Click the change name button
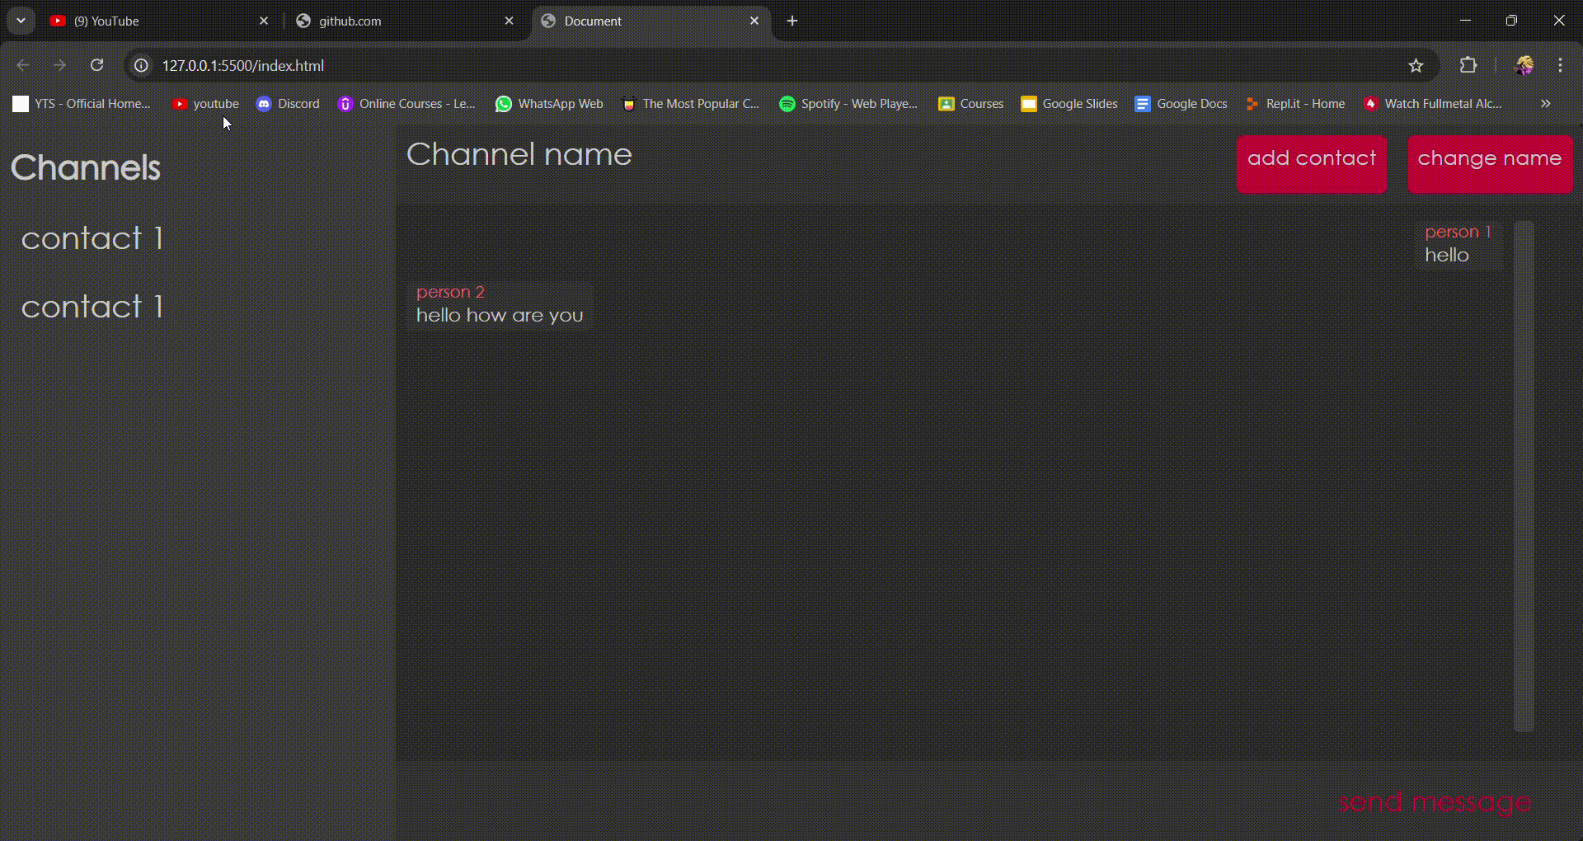The width and height of the screenshot is (1583, 841). click(x=1490, y=164)
